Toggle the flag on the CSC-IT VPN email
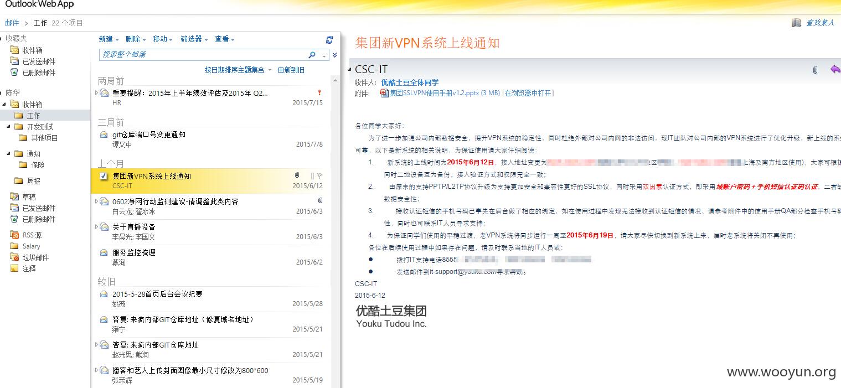The image size is (841, 388). click(x=320, y=176)
